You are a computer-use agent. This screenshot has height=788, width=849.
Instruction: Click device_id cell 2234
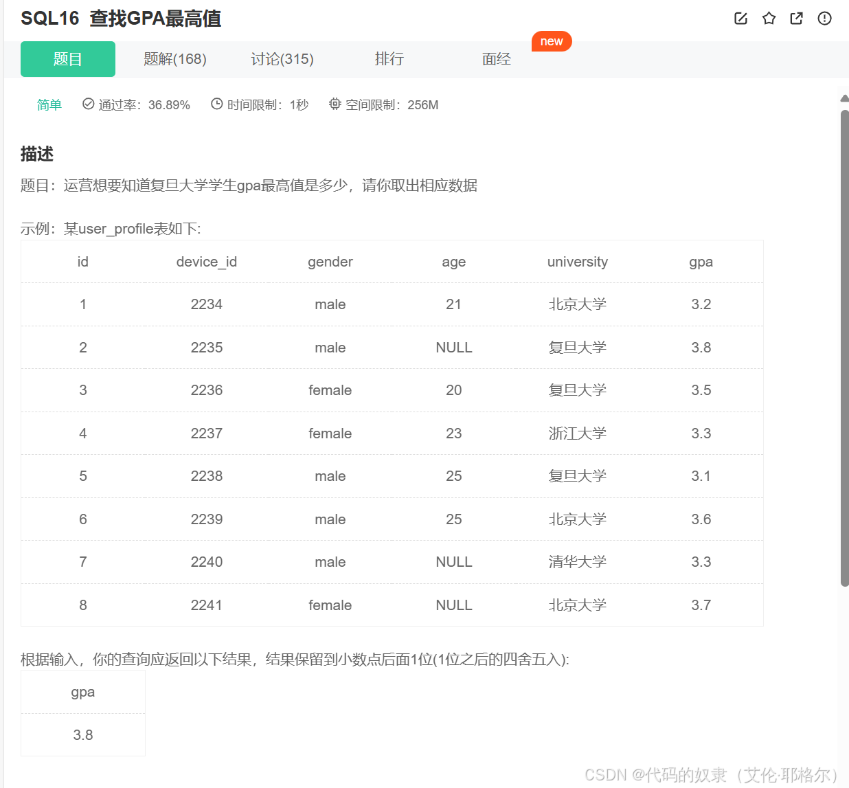tap(207, 304)
